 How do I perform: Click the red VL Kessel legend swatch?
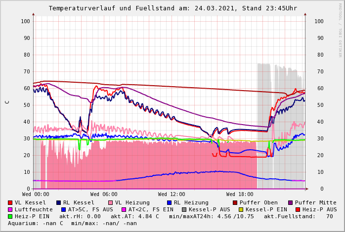point(10,202)
